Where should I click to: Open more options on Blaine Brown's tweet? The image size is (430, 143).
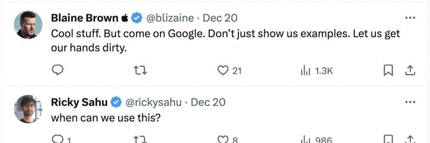point(410,18)
